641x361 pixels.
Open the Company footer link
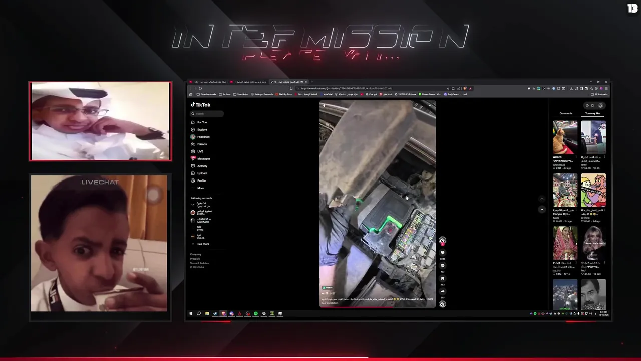click(196, 254)
